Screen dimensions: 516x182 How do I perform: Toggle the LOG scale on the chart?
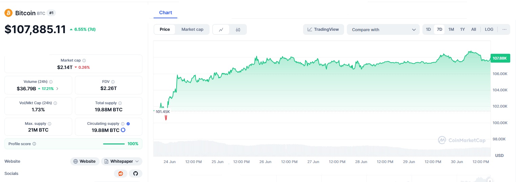click(x=489, y=29)
